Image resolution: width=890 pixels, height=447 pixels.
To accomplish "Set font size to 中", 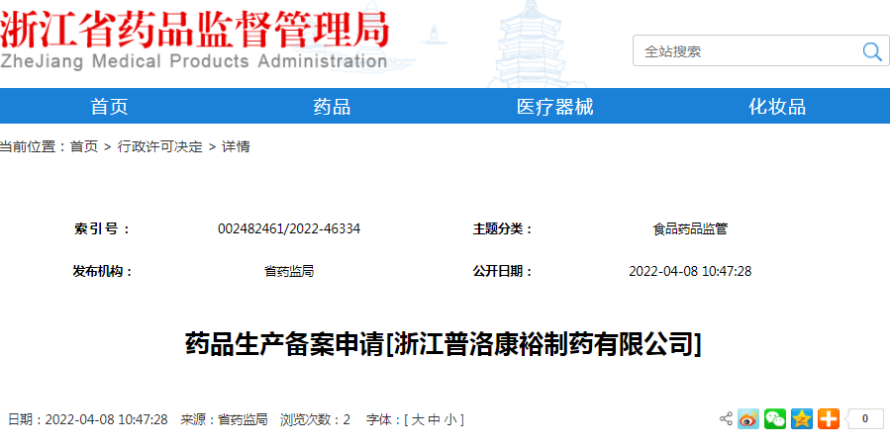I will click(435, 419).
